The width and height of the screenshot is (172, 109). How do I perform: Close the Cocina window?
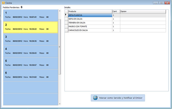(x=167, y=3)
